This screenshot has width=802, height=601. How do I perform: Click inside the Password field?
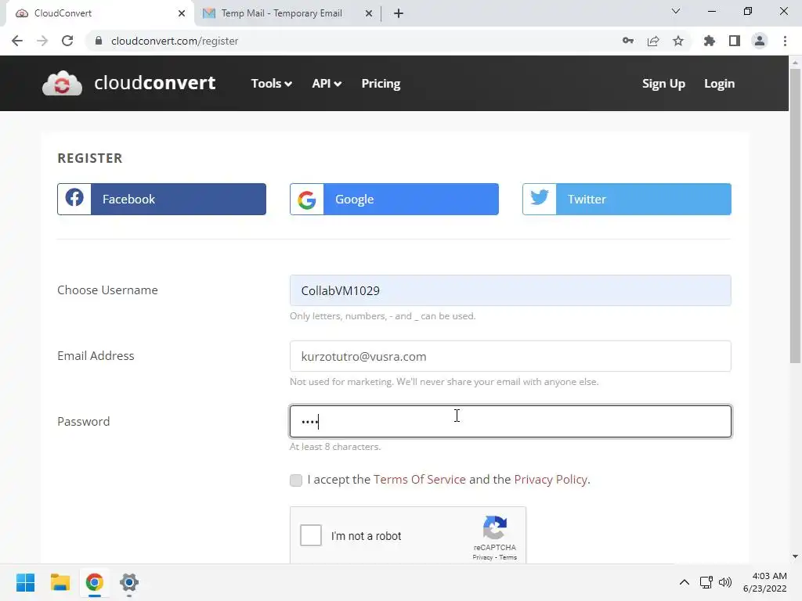click(x=511, y=422)
